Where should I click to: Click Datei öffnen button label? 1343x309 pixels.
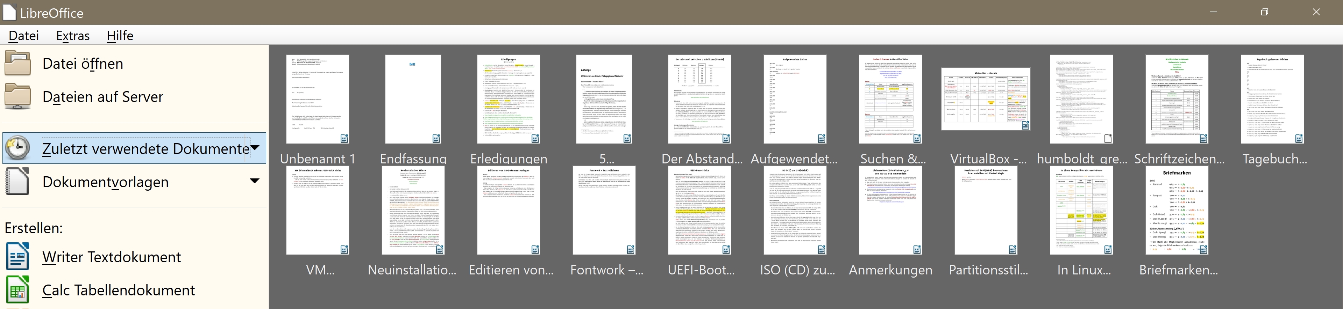[83, 64]
